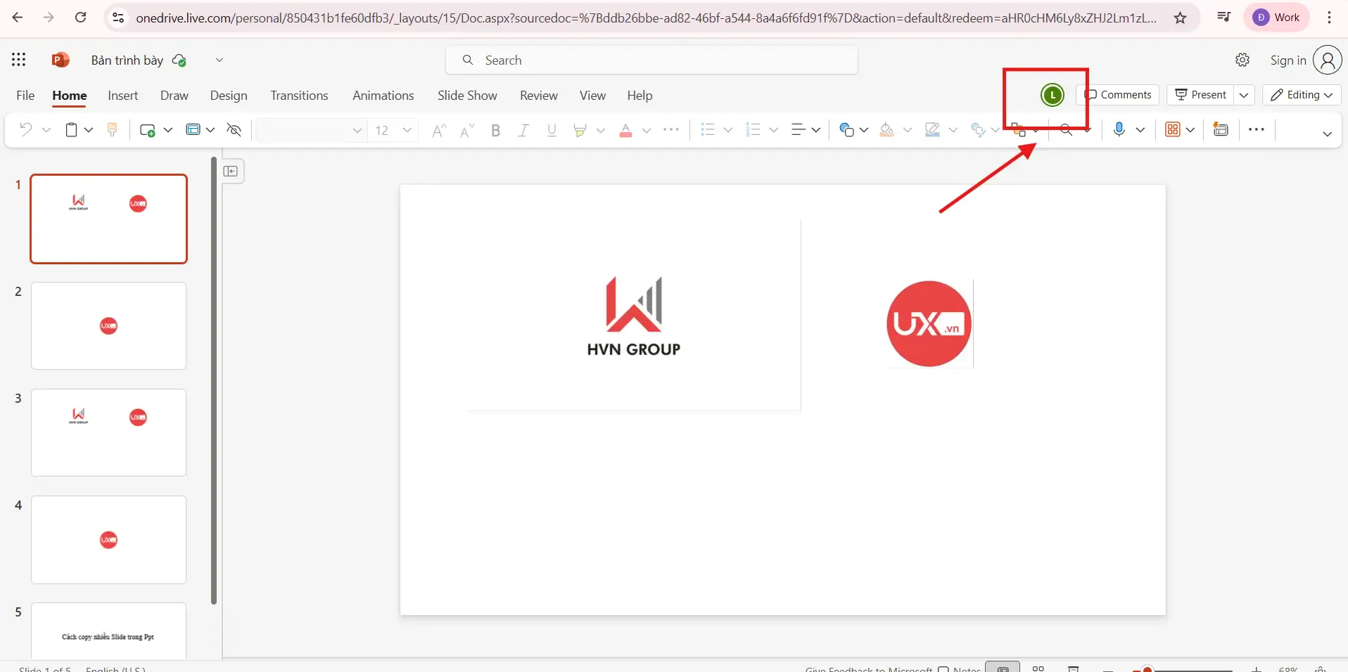Click the Shapes icon in the ribbon
Viewport: 1348px width, 672px height.
tap(846, 130)
